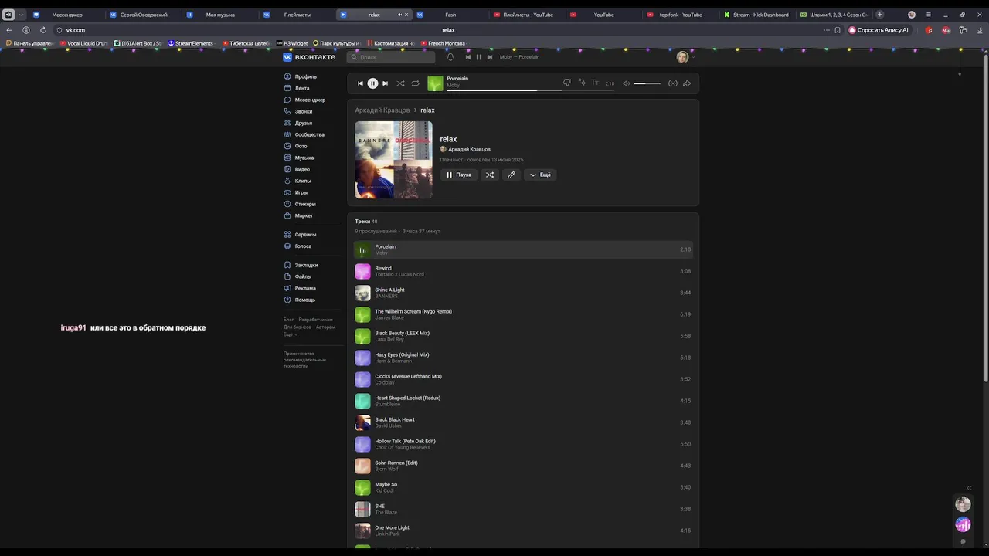
Task: Play The Wilhelm Scream (Kygo Remix)
Action: [523, 314]
